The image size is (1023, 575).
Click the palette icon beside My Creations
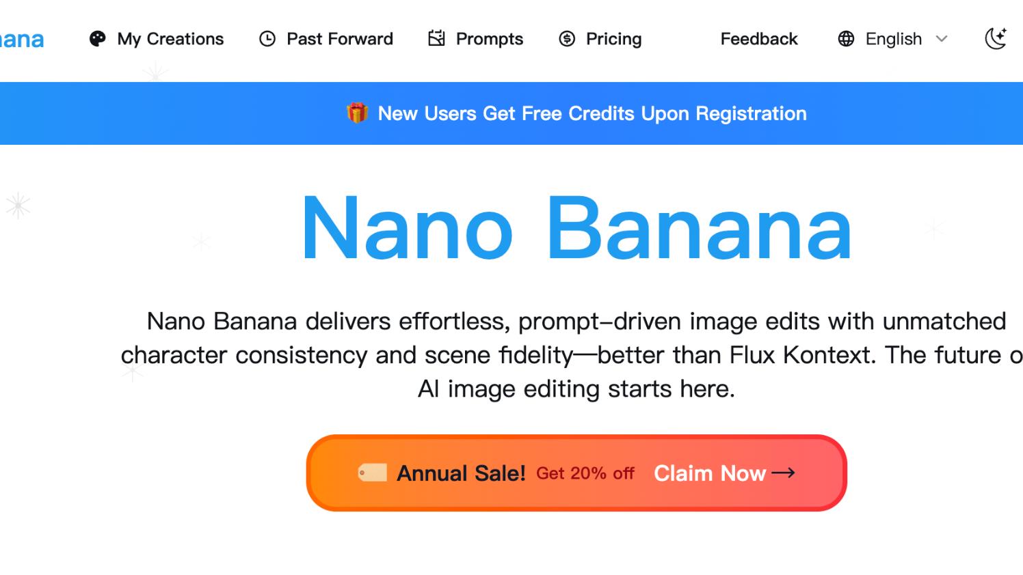point(98,39)
